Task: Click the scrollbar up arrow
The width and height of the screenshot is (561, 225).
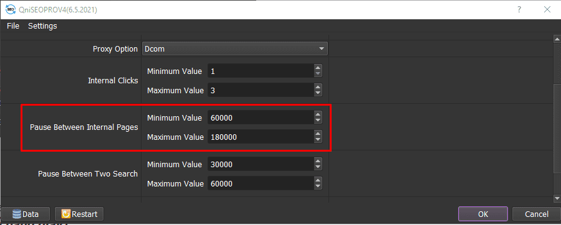Action: tap(557, 39)
